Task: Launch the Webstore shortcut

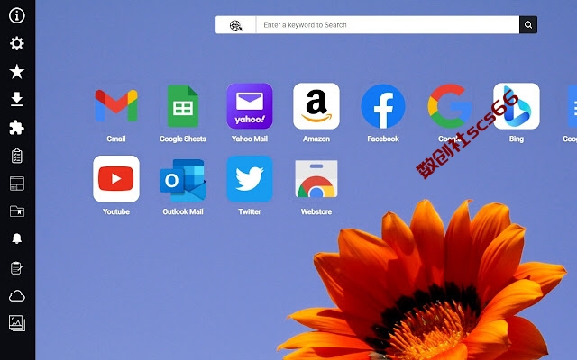Action: pyautogui.click(x=316, y=179)
